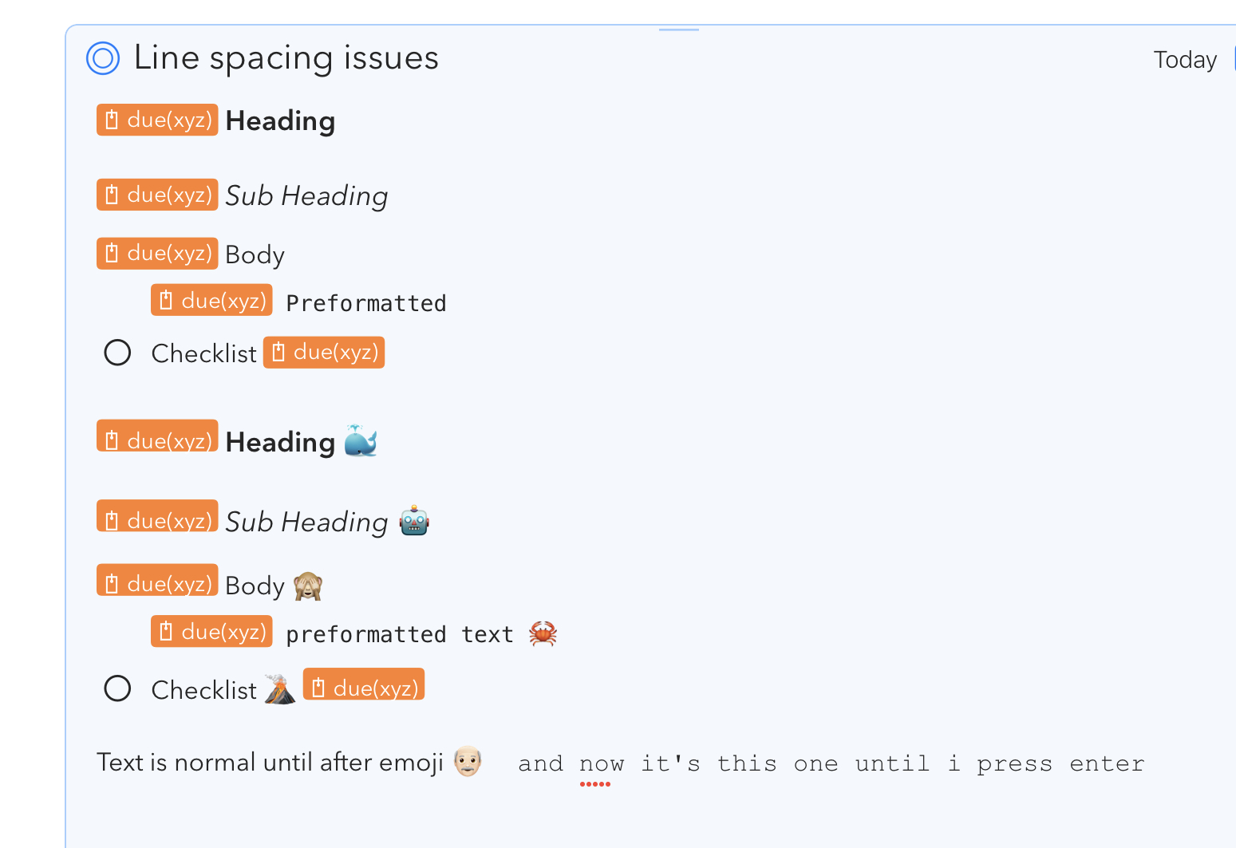Click due(xyz) tag beside plain Sub Heading
The height and width of the screenshot is (848, 1236).
pos(157,195)
